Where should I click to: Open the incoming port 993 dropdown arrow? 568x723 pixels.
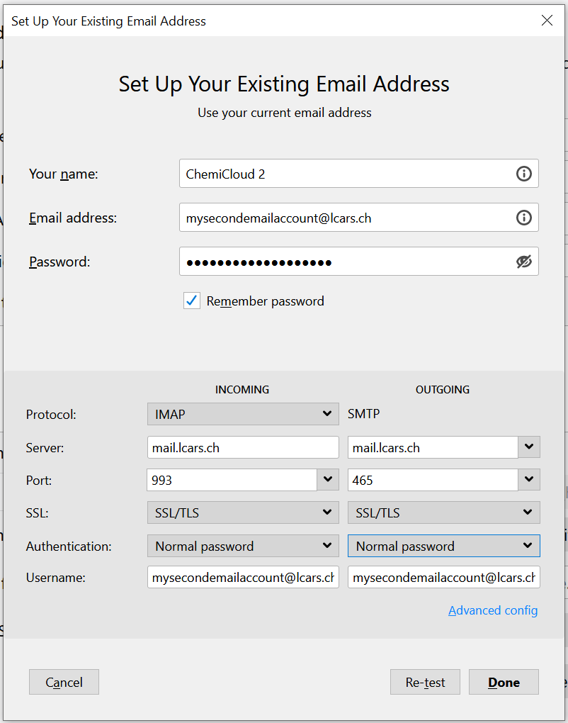(x=327, y=480)
